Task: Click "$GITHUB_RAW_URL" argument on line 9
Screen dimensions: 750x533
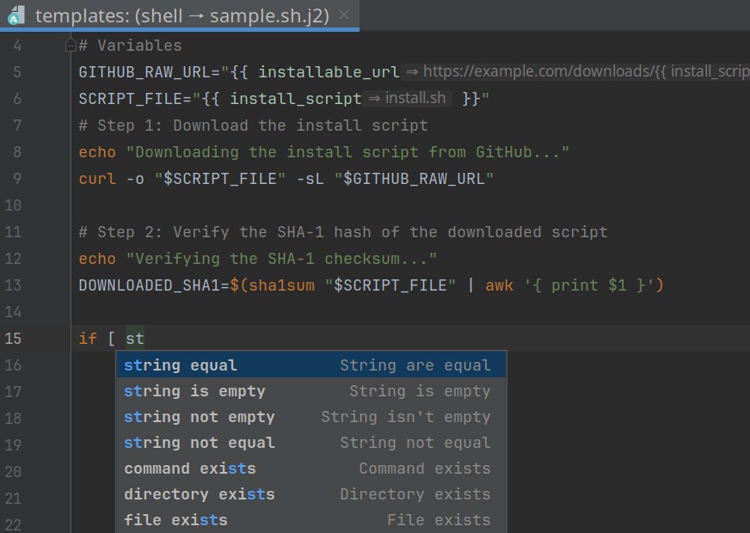Action: 414,179
